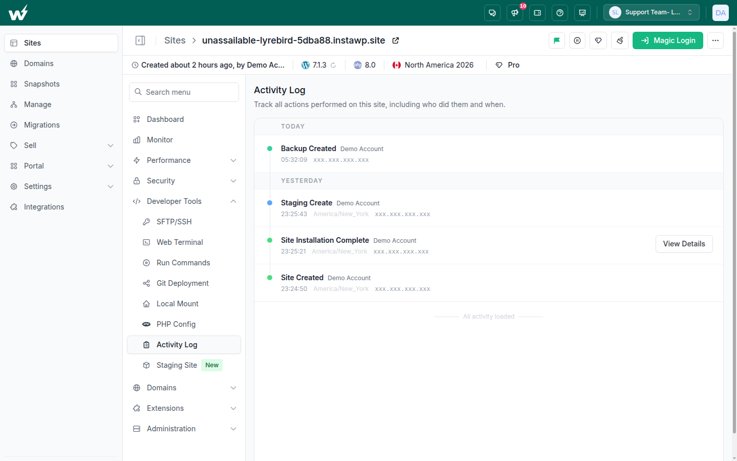Open Snapshots in main sidebar

[61, 84]
